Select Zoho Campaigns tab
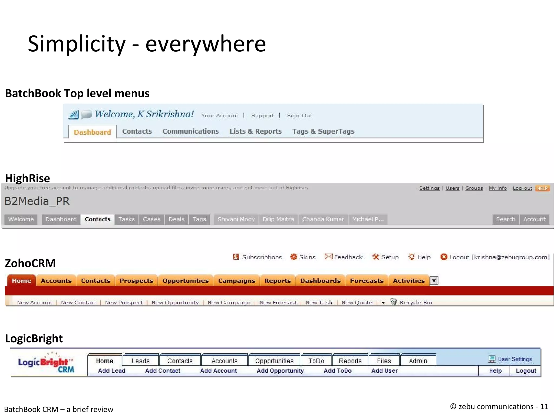This screenshot has height=415, width=554. point(237,281)
